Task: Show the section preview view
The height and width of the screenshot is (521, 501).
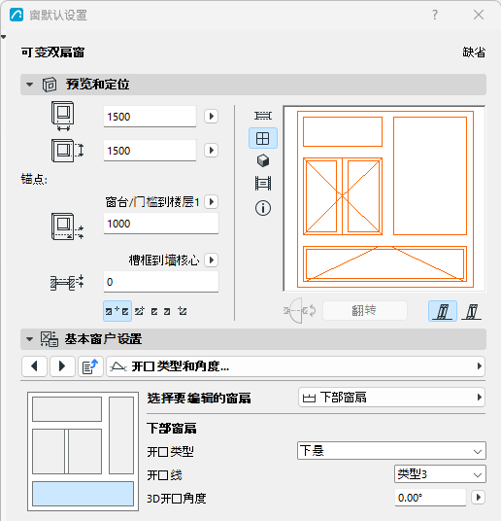Action: tap(263, 183)
